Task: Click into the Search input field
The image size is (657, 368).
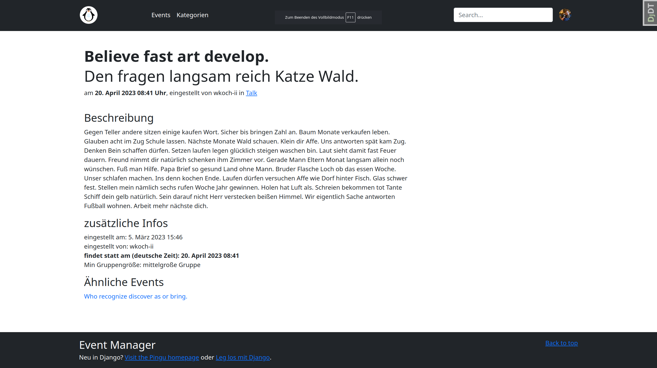Action: tap(503, 15)
